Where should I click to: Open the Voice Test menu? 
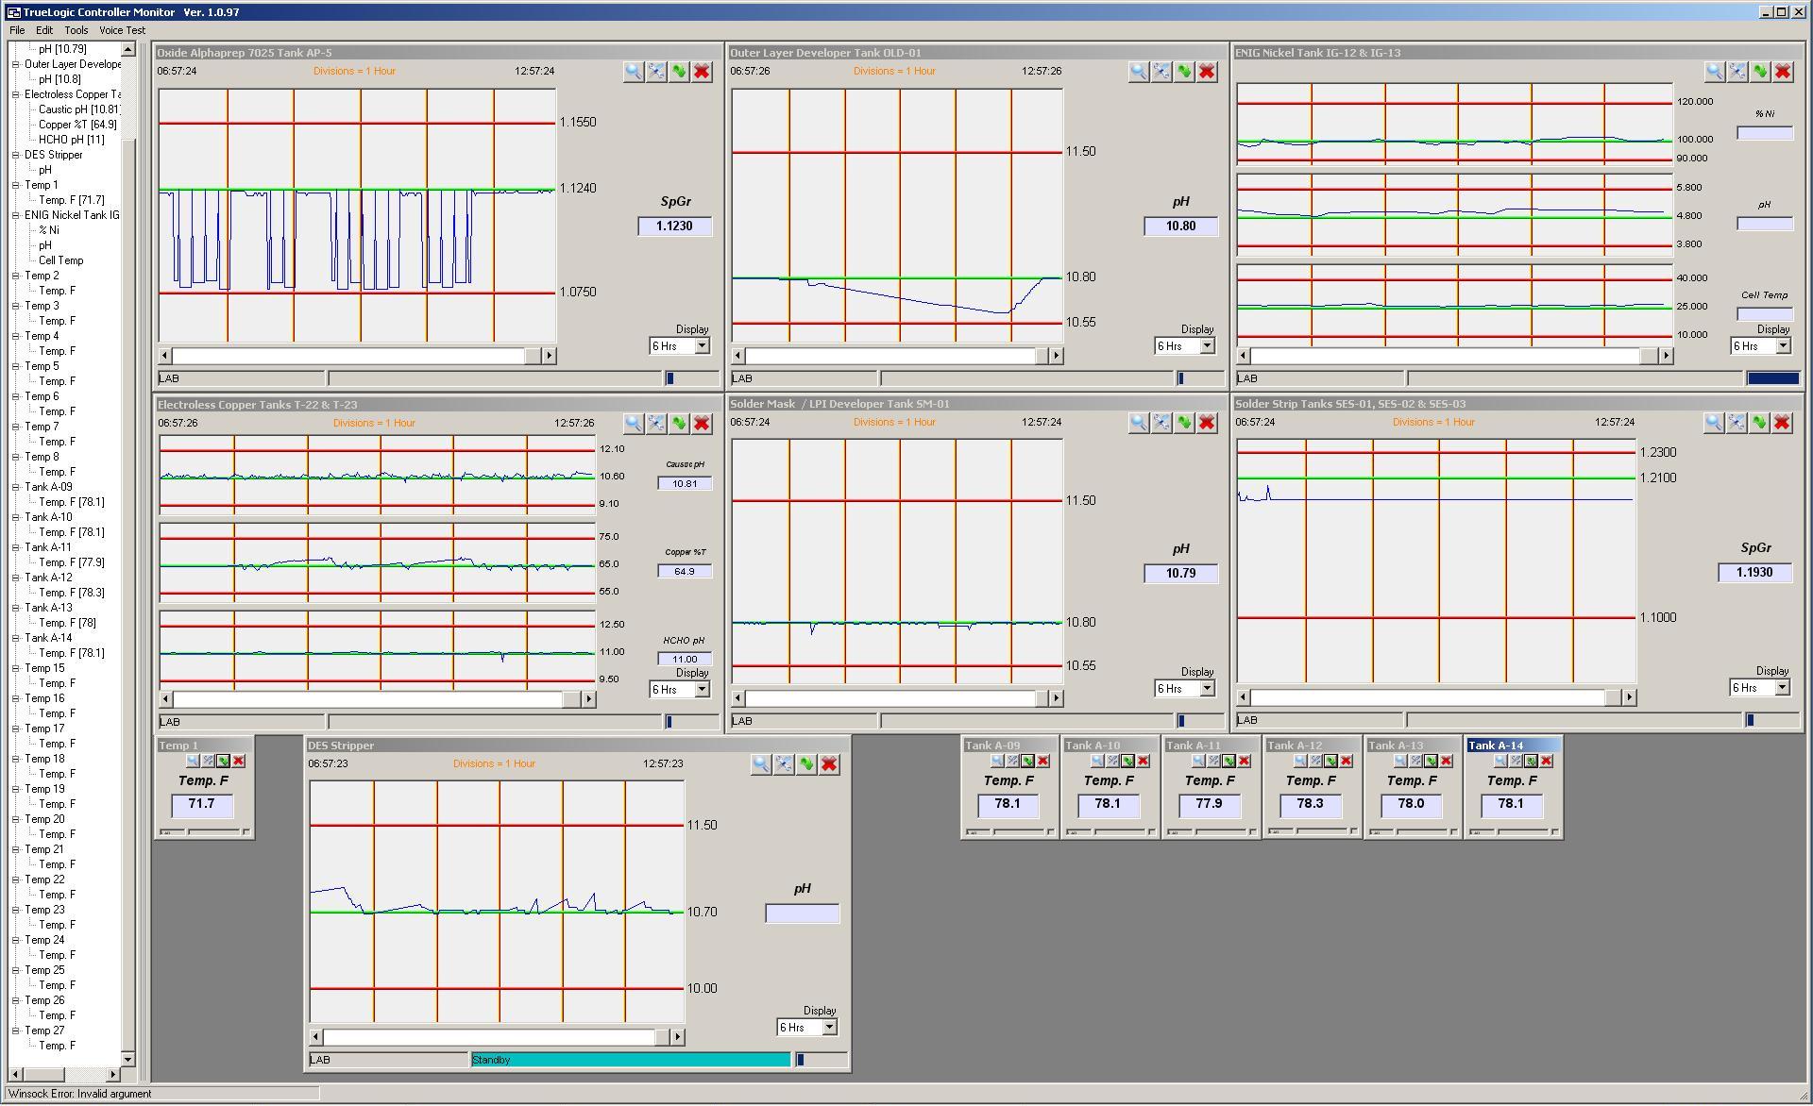click(x=122, y=30)
